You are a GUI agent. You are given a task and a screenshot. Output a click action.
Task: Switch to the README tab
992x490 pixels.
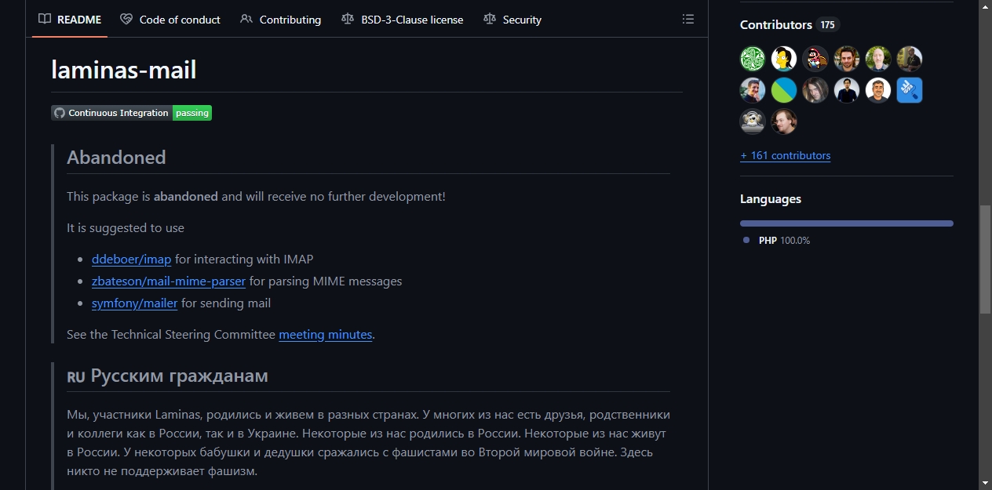[70, 20]
